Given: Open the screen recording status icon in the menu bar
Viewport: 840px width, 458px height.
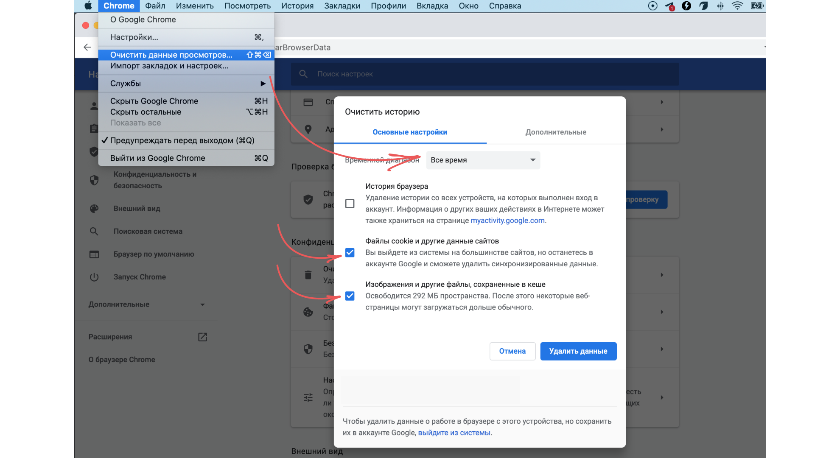Looking at the screenshot, I should tap(653, 6).
